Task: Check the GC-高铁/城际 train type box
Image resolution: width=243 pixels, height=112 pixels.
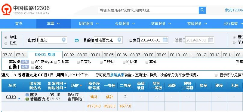Action: [x=32, y=62]
